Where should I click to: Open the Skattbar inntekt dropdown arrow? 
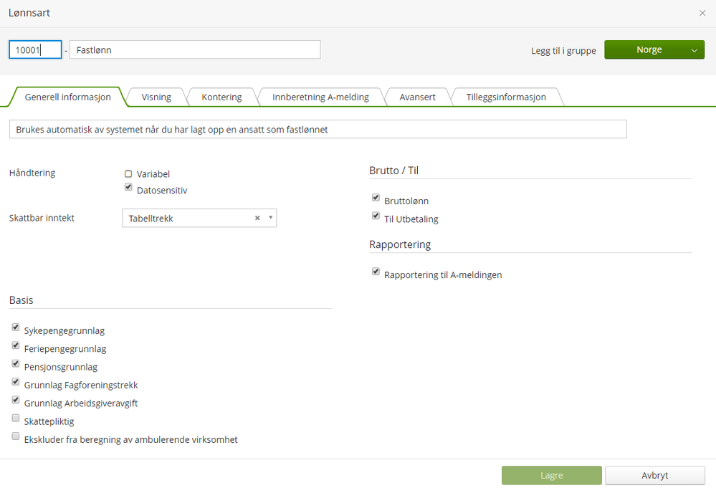point(270,219)
